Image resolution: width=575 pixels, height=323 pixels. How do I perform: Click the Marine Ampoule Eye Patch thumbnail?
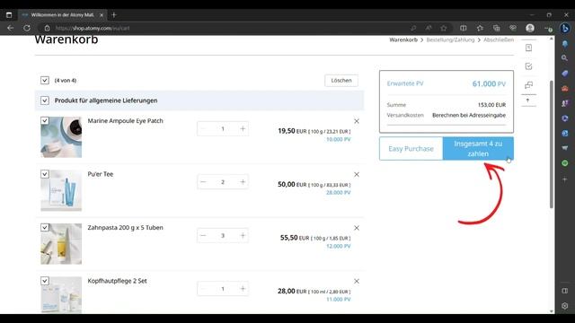pyautogui.click(x=61, y=137)
